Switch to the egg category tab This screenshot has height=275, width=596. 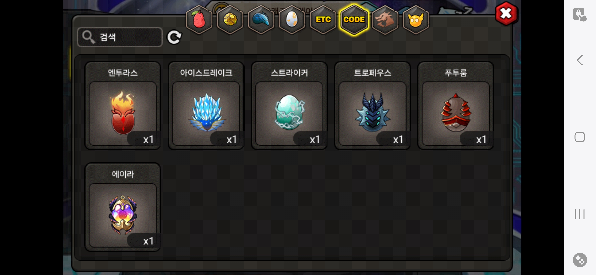pos(292,20)
